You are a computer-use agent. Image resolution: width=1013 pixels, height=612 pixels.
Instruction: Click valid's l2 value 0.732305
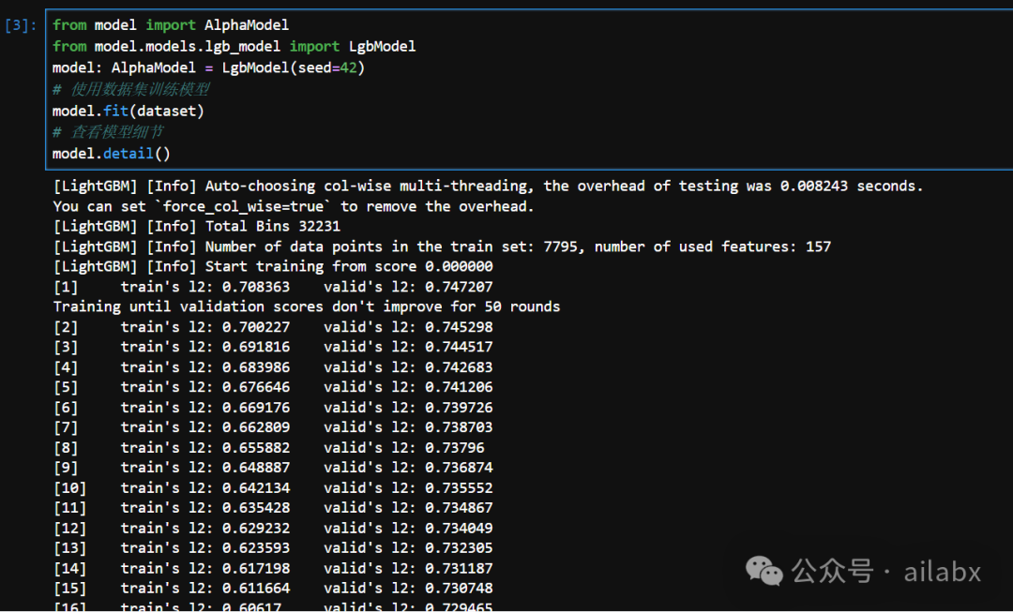pos(459,548)
